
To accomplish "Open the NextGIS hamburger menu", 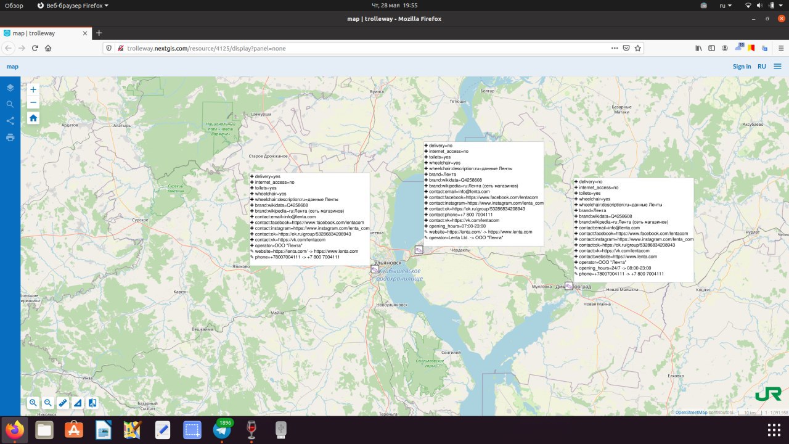I will coord(778,66).
